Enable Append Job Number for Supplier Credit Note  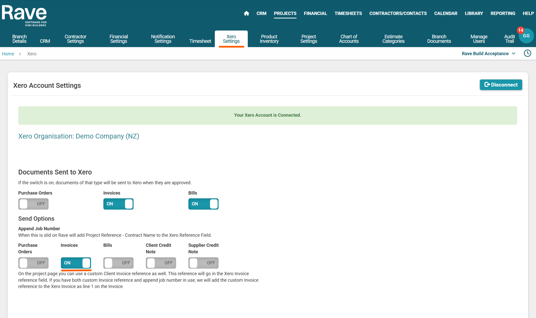(x=203, y=263)
